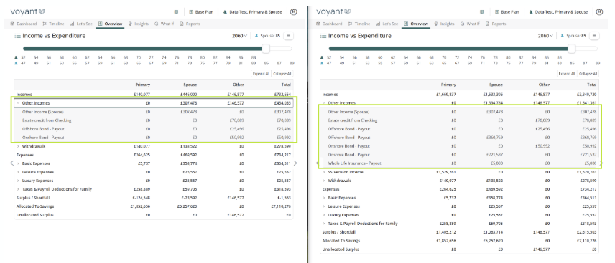
Task: Click Incomes total £732,654 in left panel
Action: pos(282,95)
